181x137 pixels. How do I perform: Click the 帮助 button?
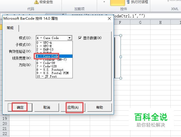click(x=100, y=108)
